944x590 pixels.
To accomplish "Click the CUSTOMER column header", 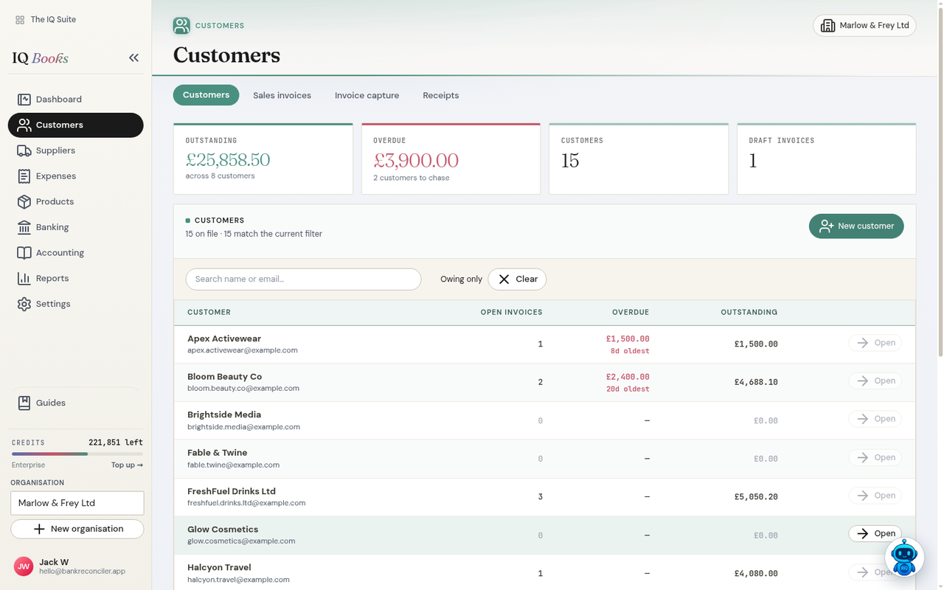I will 209,313.
